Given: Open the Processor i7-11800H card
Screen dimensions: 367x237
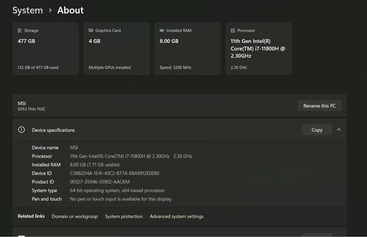Looking at the screenshot, I should tap(259, 49).
